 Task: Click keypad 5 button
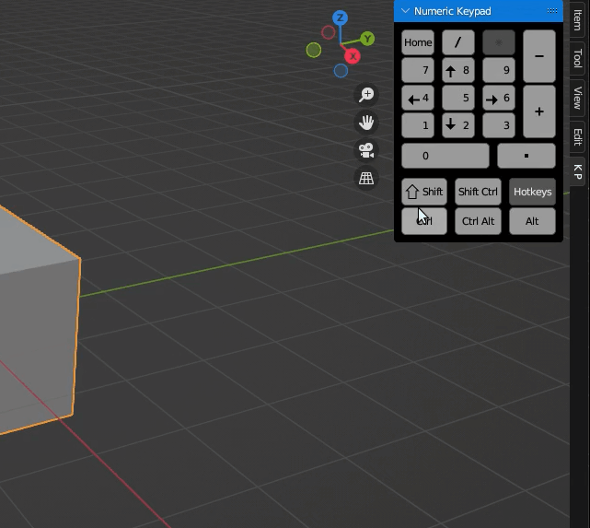458,98
